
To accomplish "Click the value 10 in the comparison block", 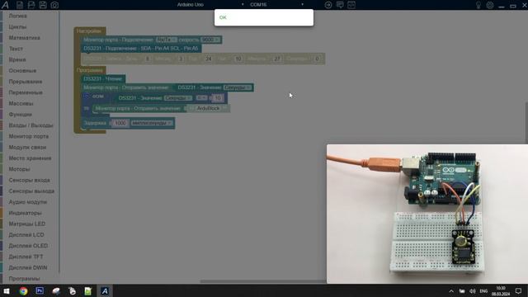I will point(218,98).
